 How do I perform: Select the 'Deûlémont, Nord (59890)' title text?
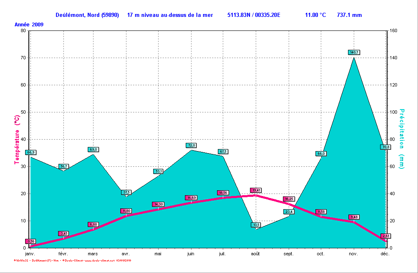click(87, 15)
